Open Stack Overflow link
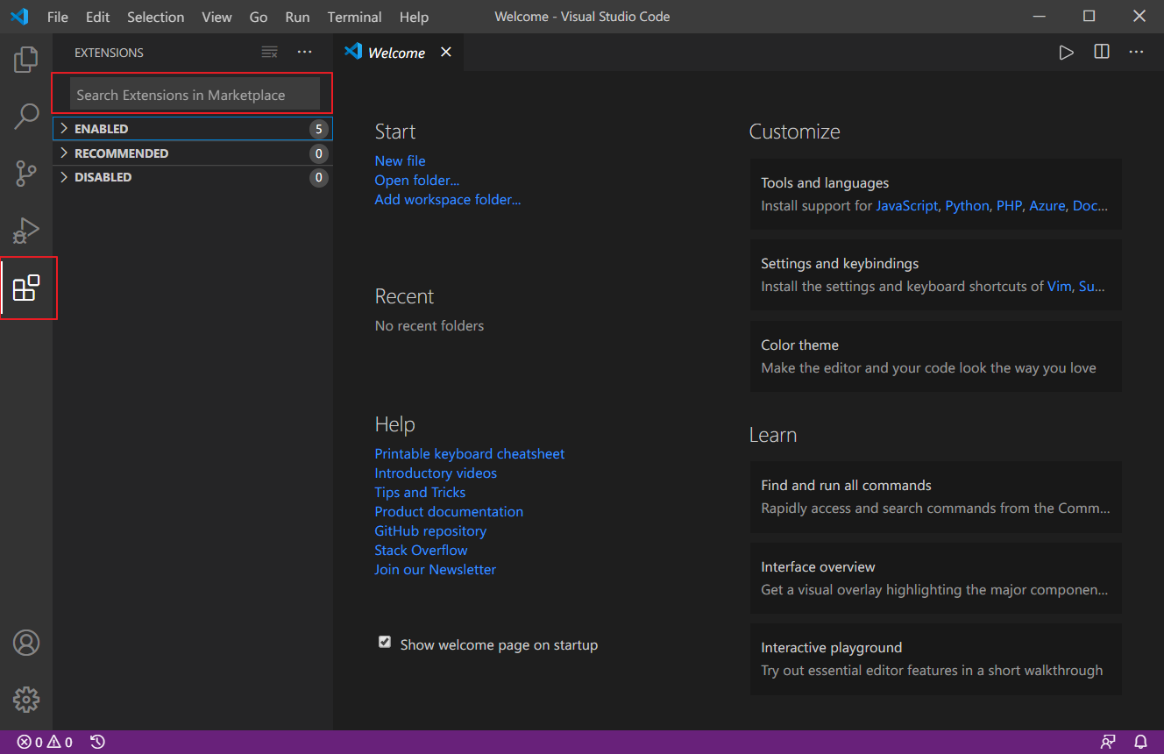 [x=421, y=550]
